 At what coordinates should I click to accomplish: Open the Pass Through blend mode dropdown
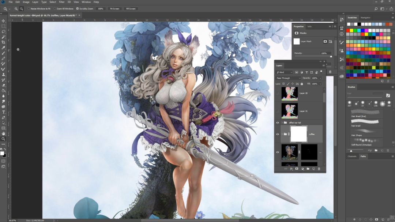point(288,78)
